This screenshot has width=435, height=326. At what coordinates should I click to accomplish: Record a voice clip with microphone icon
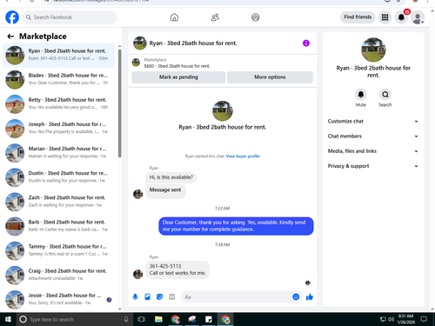coord(135,296)
